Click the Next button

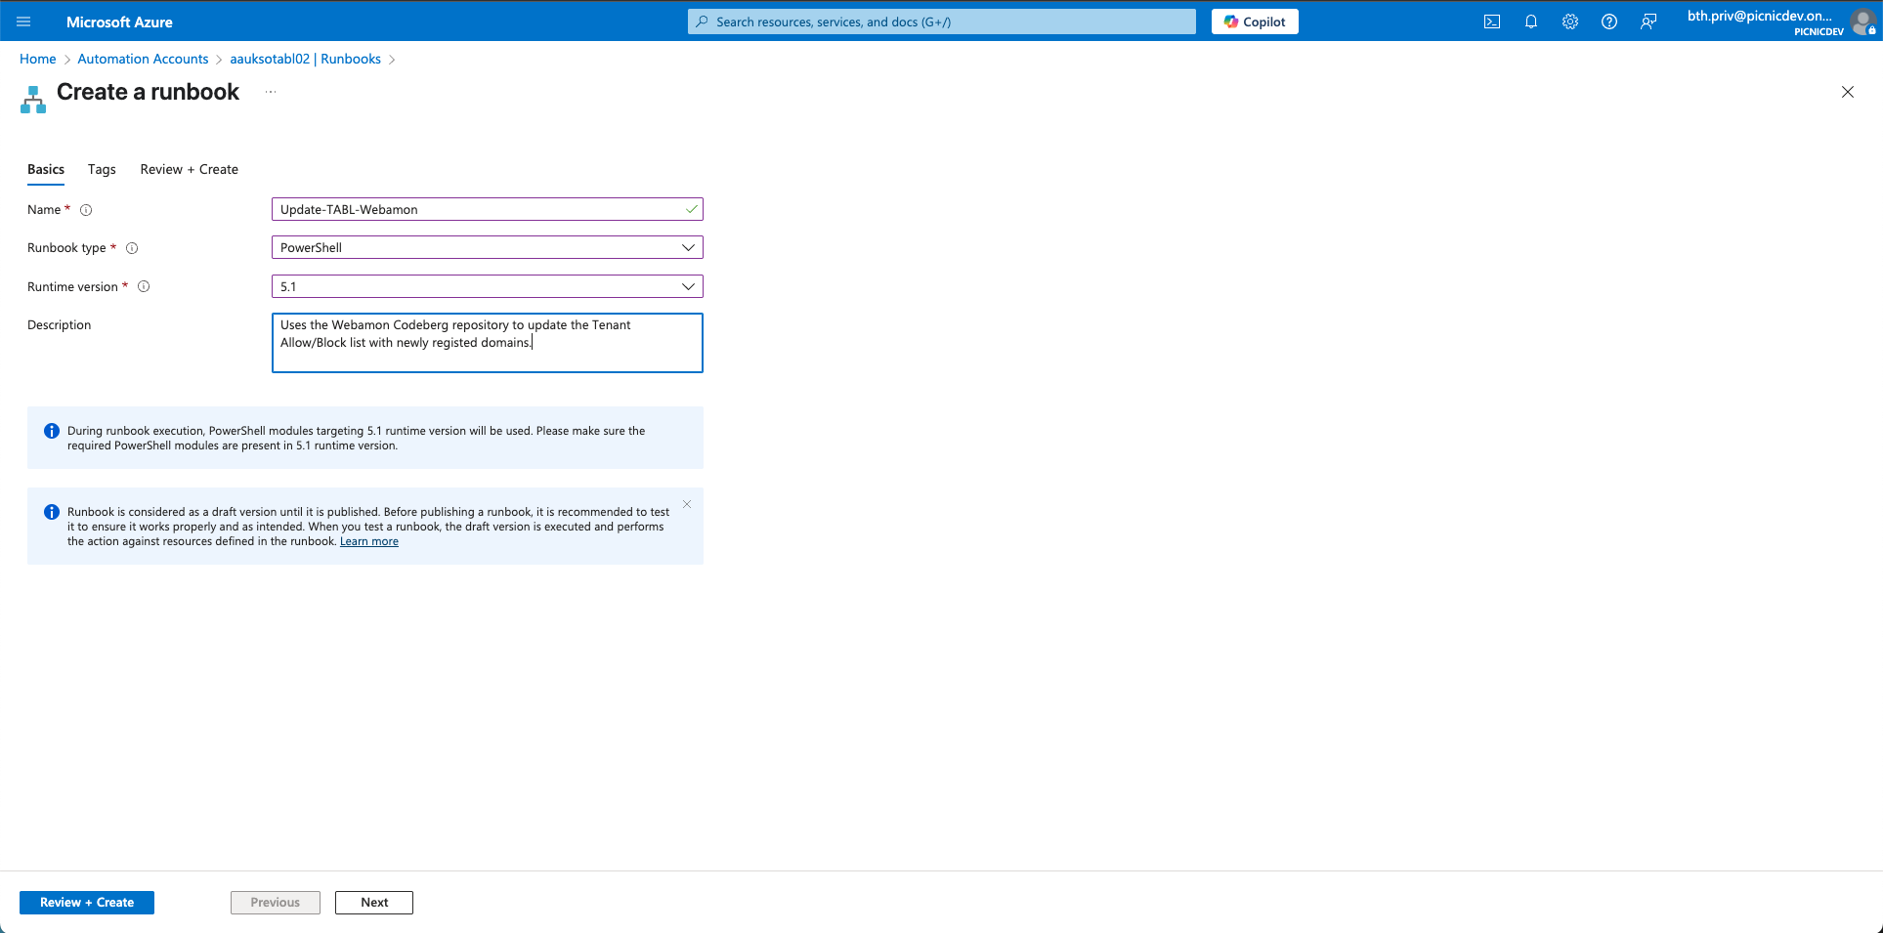pos(374,903)
